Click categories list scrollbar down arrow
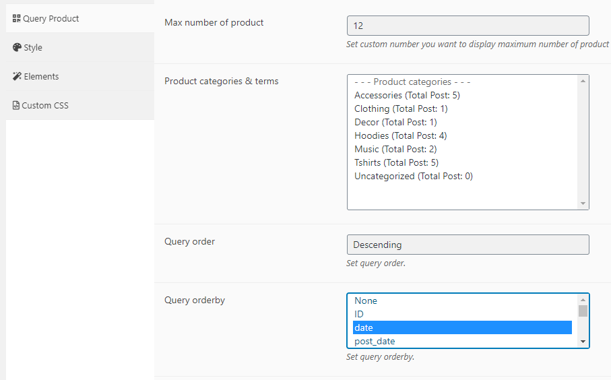The height and width of the screenshot is (380, 611). [x=583, y=203]
